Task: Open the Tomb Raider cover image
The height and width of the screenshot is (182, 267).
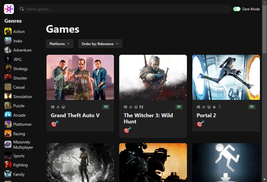Action: 80,163
